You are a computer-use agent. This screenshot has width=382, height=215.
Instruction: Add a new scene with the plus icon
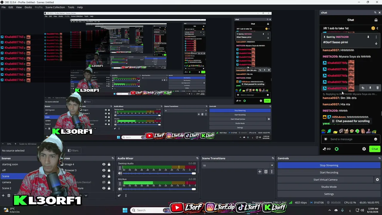3,196
